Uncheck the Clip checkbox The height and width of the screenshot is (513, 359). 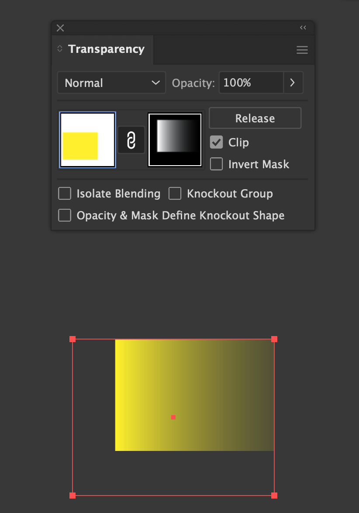[x=216, y=142]
